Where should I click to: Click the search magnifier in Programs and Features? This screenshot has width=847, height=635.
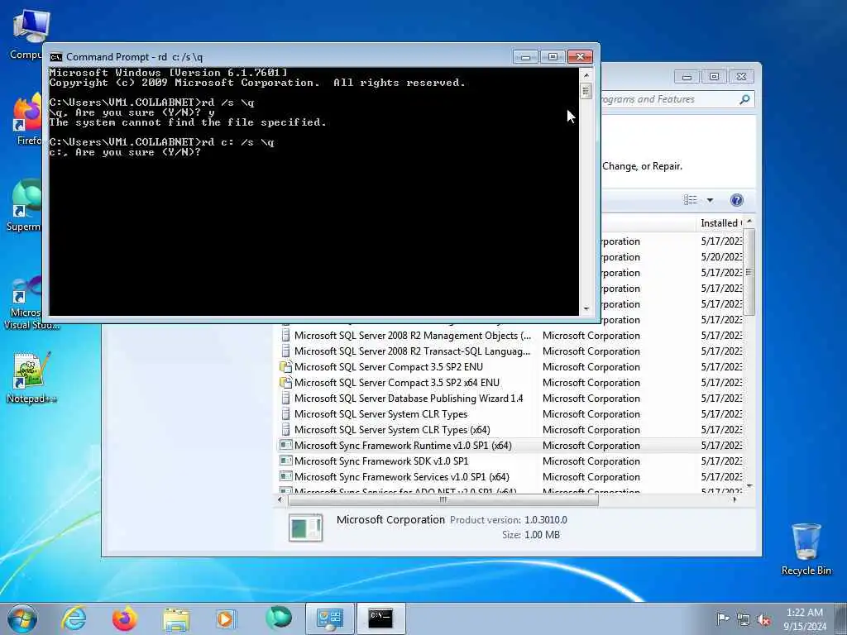click(744, 99)
